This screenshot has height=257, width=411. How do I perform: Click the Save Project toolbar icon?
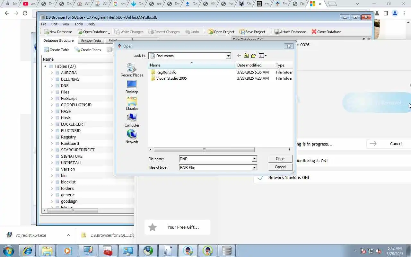242,32
